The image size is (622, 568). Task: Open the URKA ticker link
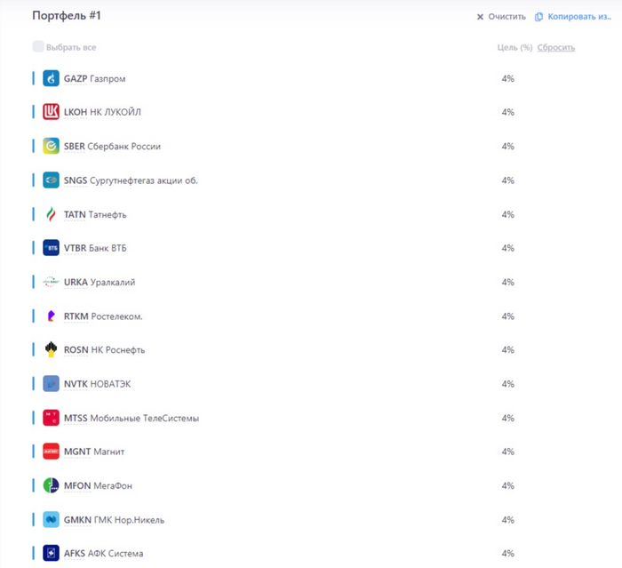(76, 282)
